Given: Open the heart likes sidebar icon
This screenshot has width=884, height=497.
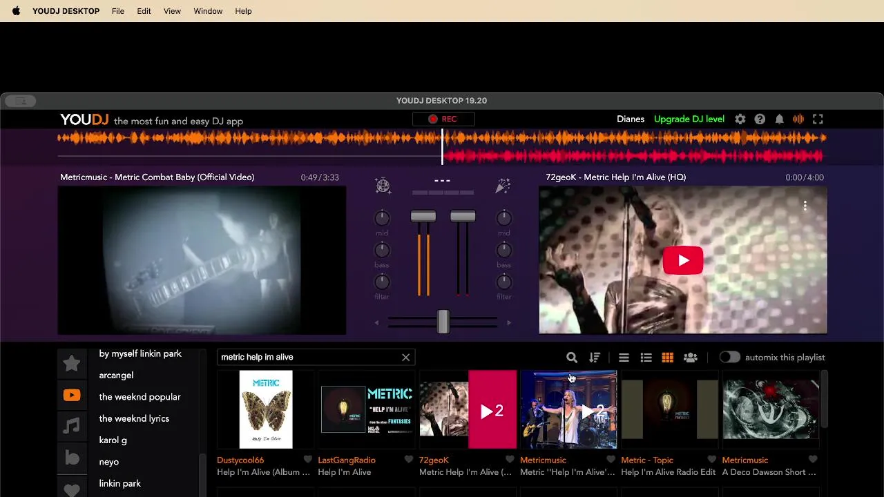Looking at the screenshot, I should tap(72, 489).
